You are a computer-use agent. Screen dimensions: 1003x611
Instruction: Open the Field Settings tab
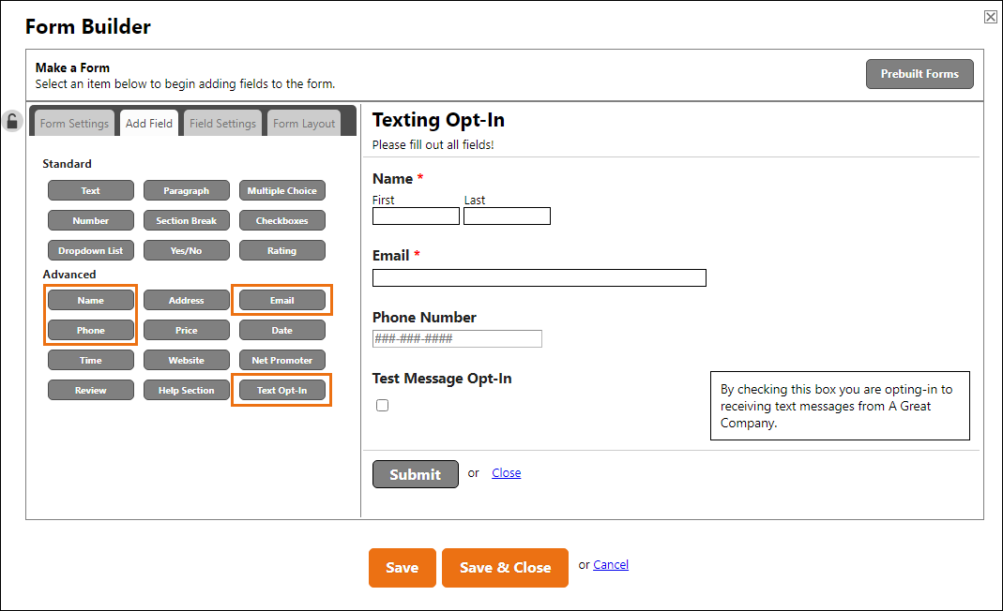222,124
